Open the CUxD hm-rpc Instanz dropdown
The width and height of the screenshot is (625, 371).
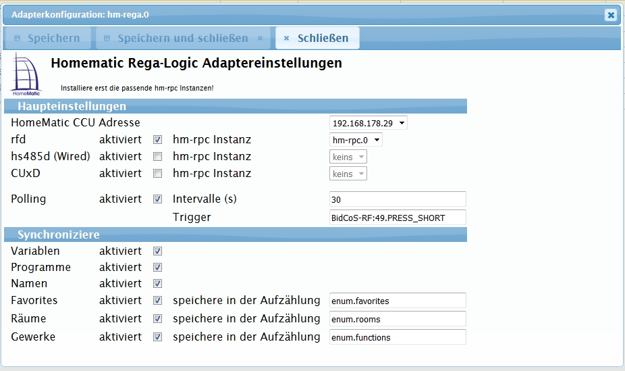348,174
